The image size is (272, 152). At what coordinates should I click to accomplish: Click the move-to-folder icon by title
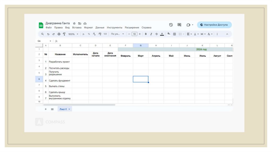(x=80, y=23)
